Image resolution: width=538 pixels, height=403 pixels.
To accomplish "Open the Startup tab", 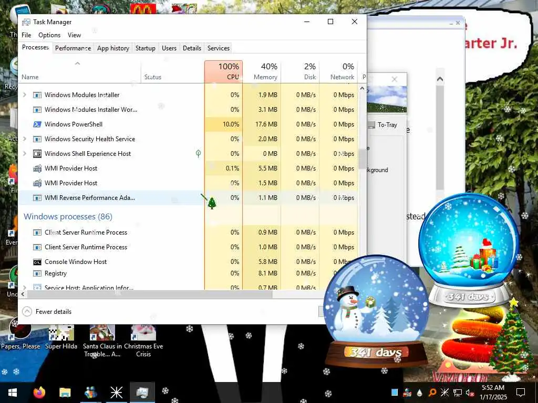I will pos(146,48).
